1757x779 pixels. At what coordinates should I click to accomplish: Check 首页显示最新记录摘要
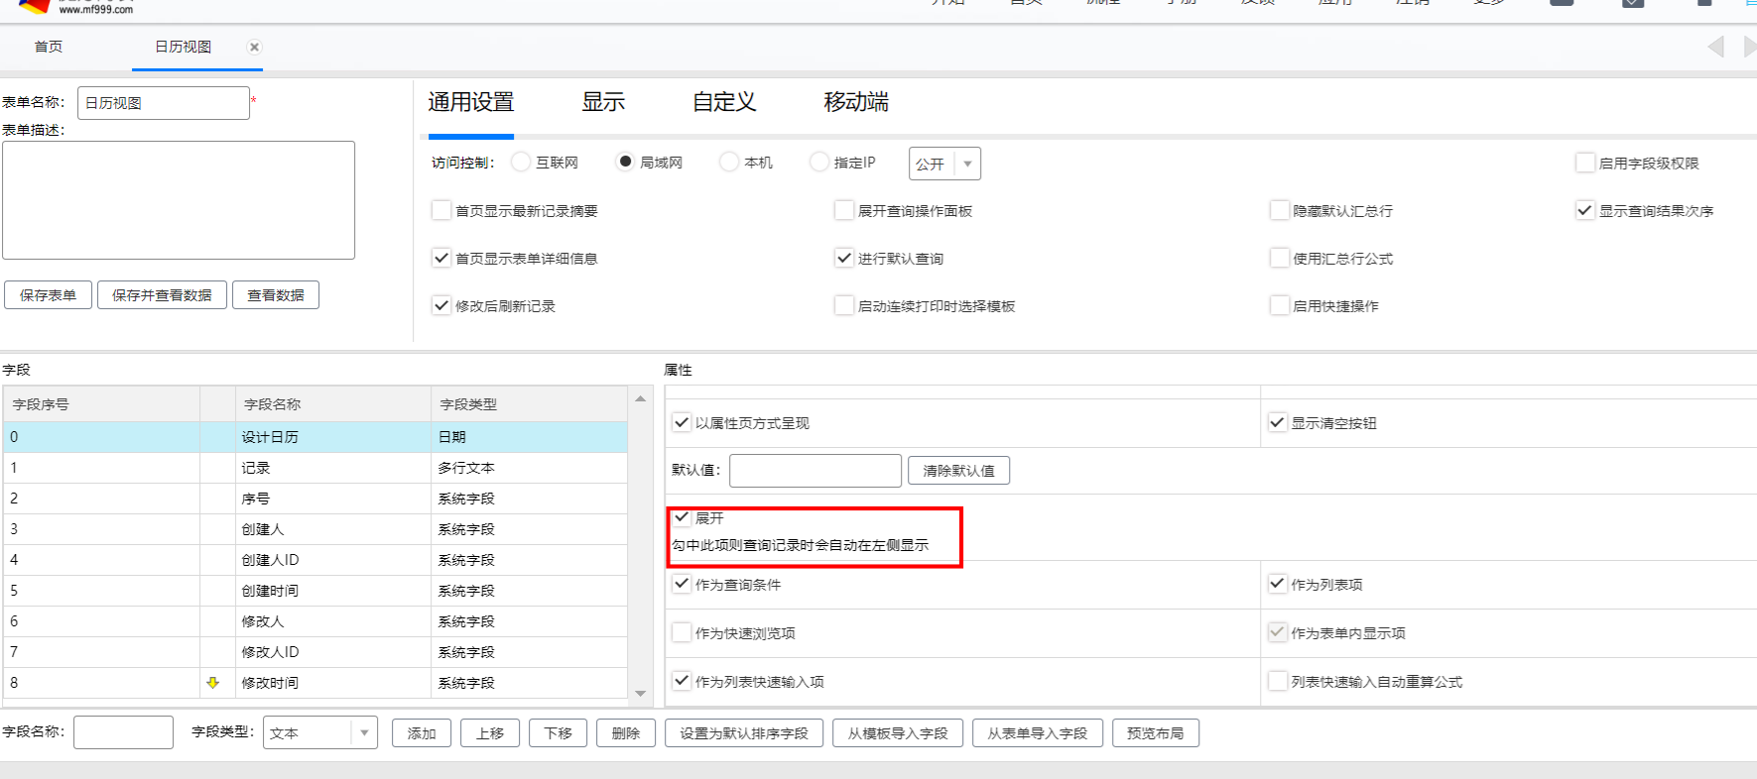(x=441, y=210)
